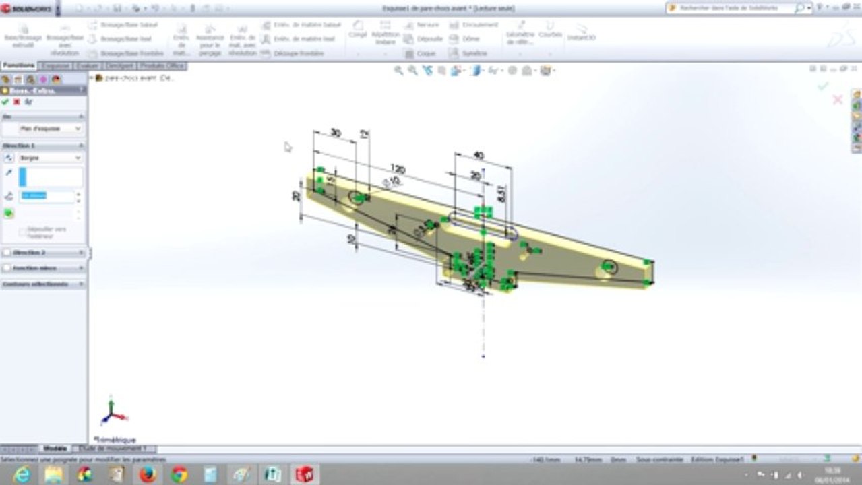This screenshot has width=862, height=485.
Task: Open Internet Explorer from the taskbar
Action: 21,474
